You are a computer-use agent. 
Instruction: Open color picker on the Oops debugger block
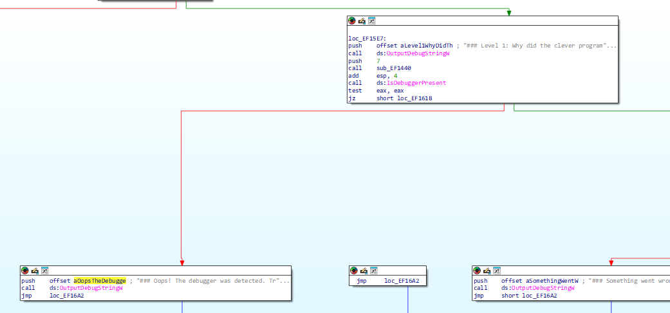(x=25, y=271)
